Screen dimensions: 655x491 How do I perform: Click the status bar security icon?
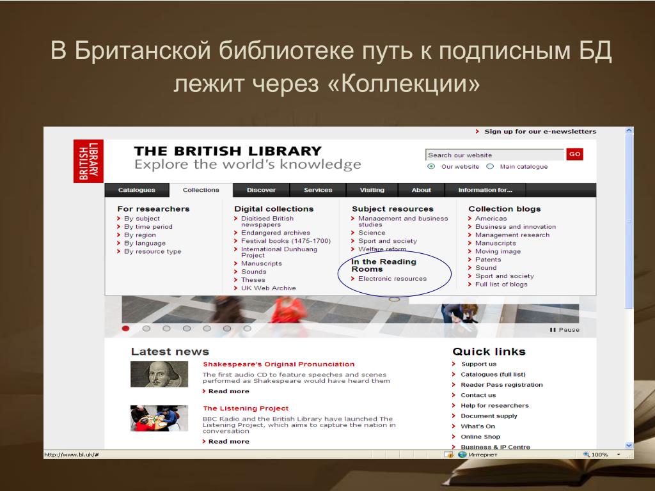point(448,455)
